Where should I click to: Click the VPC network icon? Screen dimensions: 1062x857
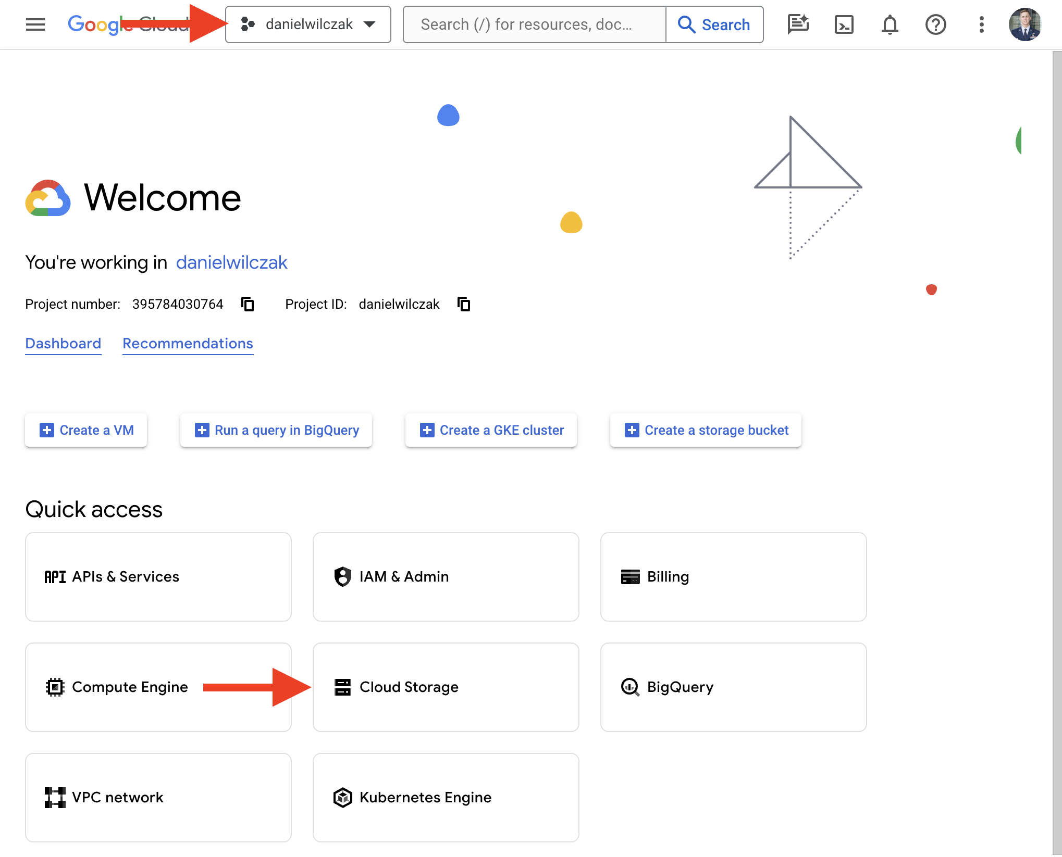(x=55, y=798)
